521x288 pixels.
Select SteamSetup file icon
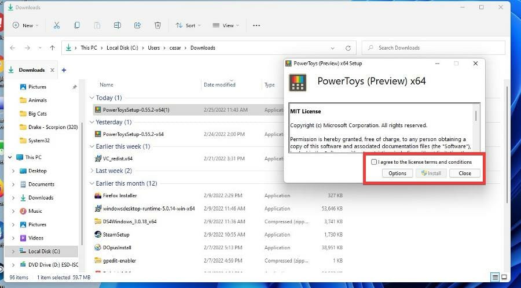click(x=98, y=234)
